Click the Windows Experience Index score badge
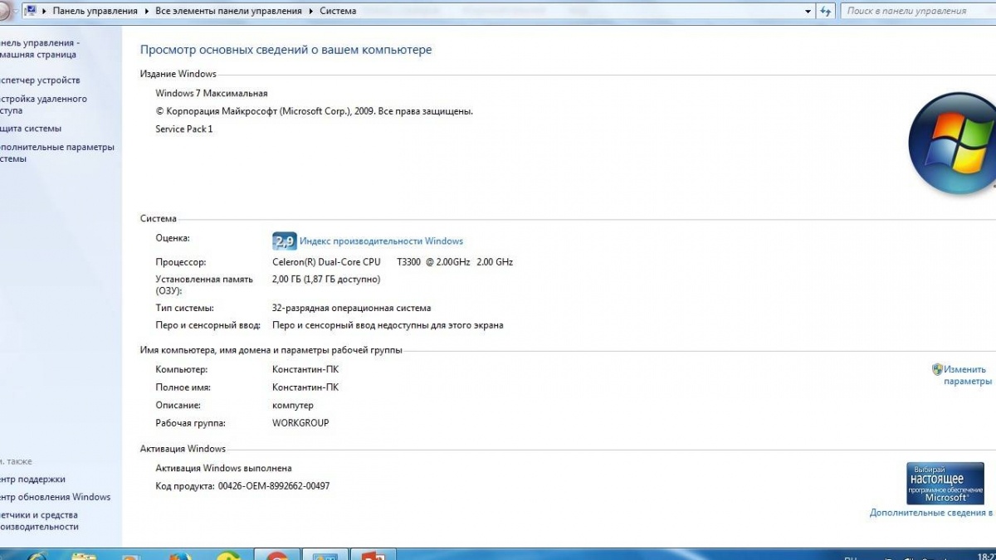 (284, 241)
